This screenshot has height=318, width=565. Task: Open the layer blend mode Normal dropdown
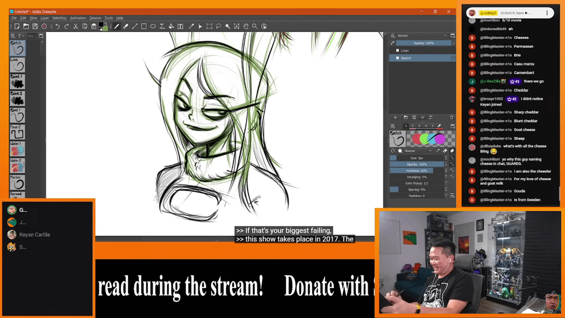coord(422,36)
